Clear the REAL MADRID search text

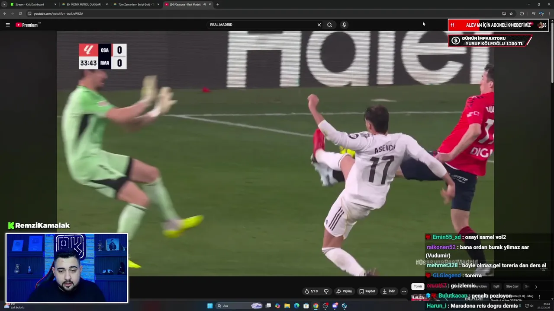pos(319,25)
